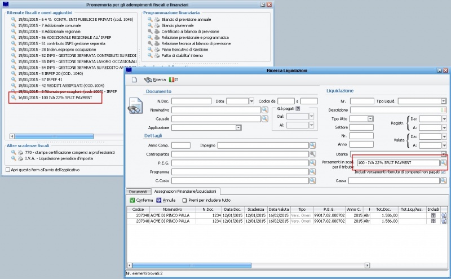Click the new blank document icon
This screenshot has height=279, width=451.
(134, 80)
